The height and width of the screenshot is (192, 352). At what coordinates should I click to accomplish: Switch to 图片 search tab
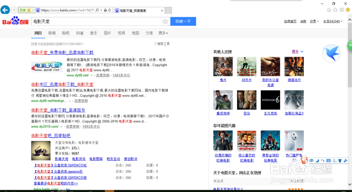tap(107, 33)
